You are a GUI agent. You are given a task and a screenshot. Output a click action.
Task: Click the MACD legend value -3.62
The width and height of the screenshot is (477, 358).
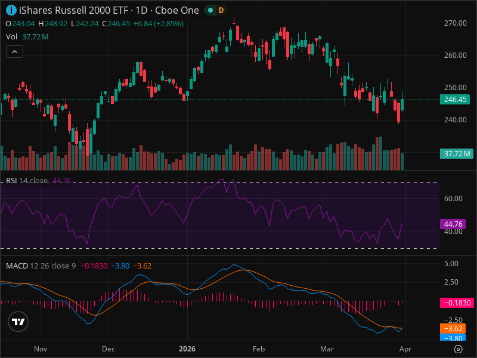click(143, 266)
